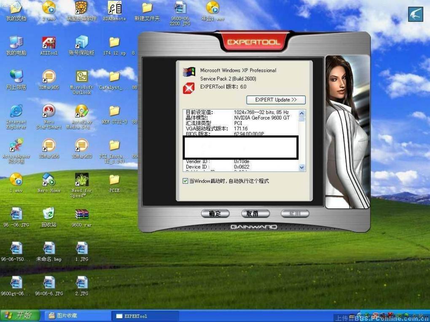
Task: Open the 开始 Start menu
Action: pyautogui.click(x=20, y=316)
